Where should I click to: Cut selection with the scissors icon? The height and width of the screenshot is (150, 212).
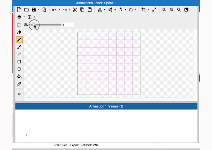point(75,10)
